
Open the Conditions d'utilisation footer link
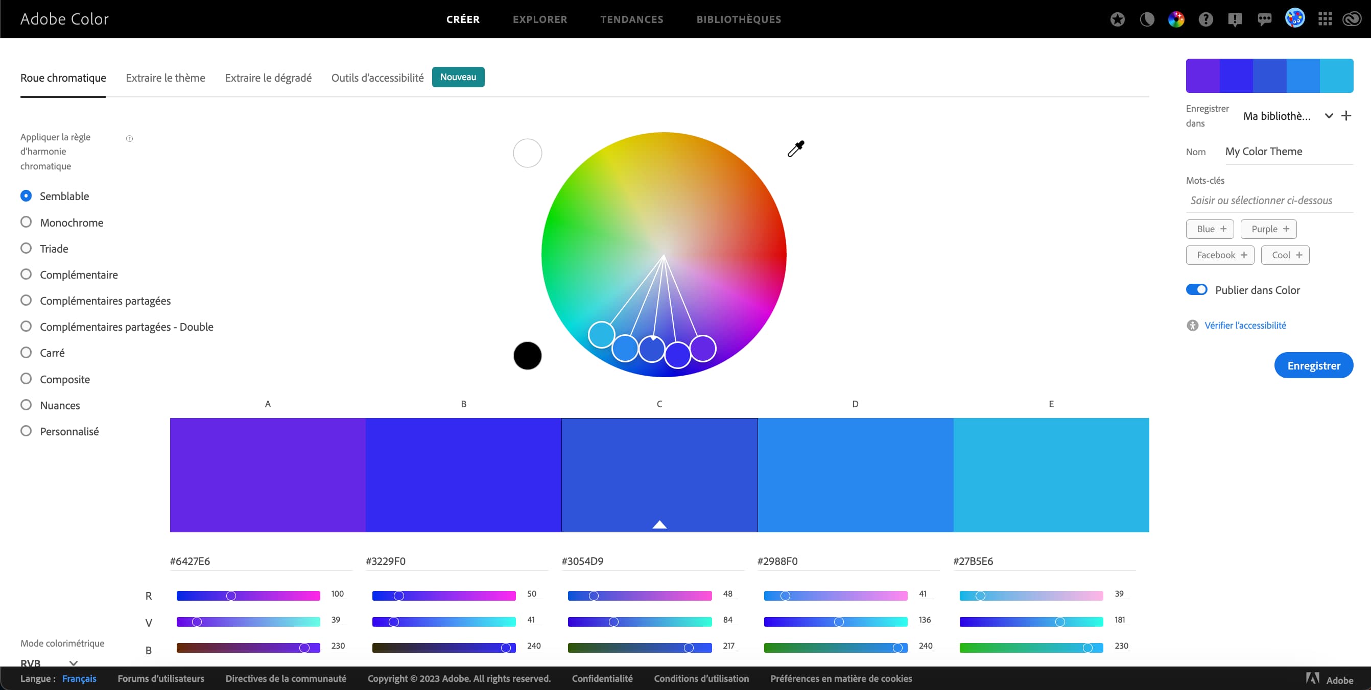pyautogui.click(x=701, y=679)
